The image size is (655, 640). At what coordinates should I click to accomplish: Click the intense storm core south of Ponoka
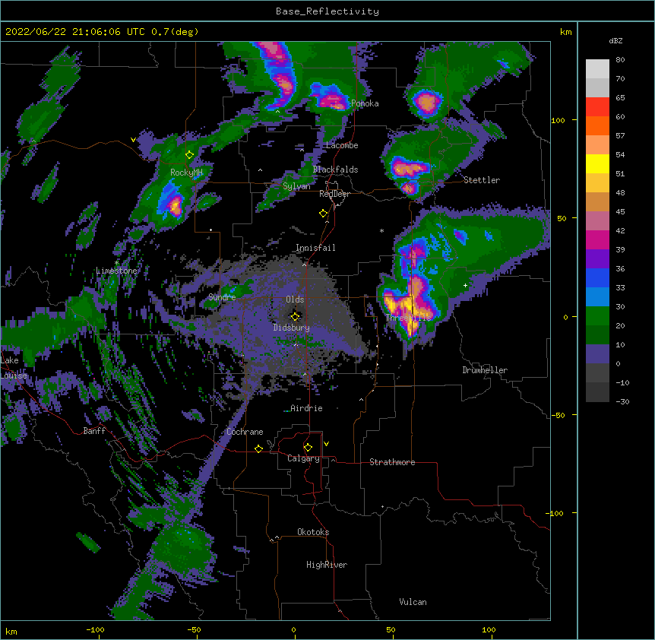coord(331,99)
